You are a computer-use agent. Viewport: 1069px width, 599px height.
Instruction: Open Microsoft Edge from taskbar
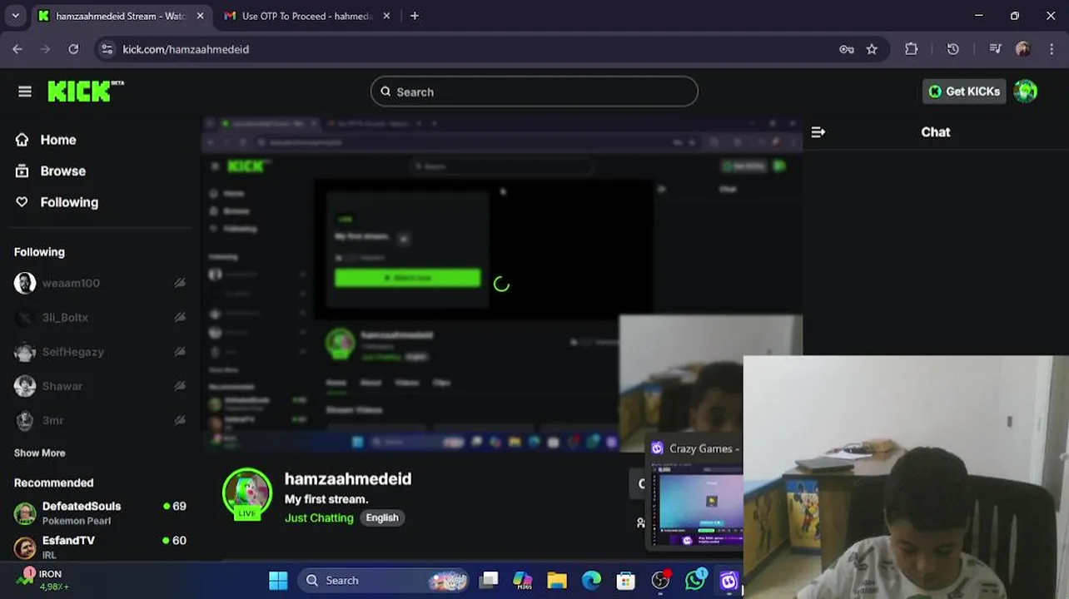(591, 580)
